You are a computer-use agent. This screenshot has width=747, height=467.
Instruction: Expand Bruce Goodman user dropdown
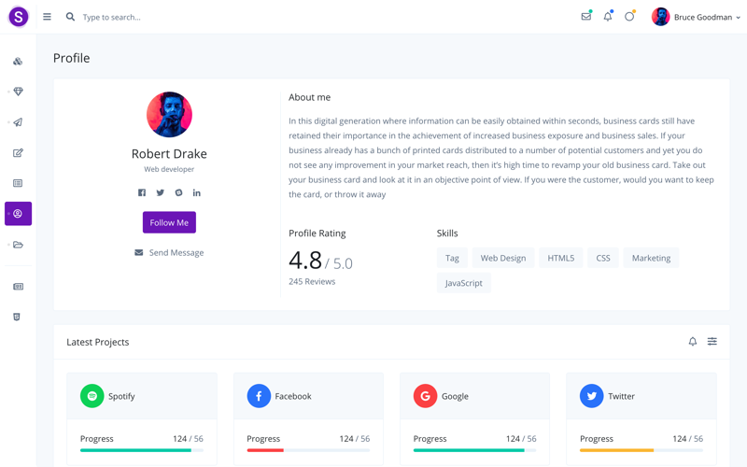point(697,17)
